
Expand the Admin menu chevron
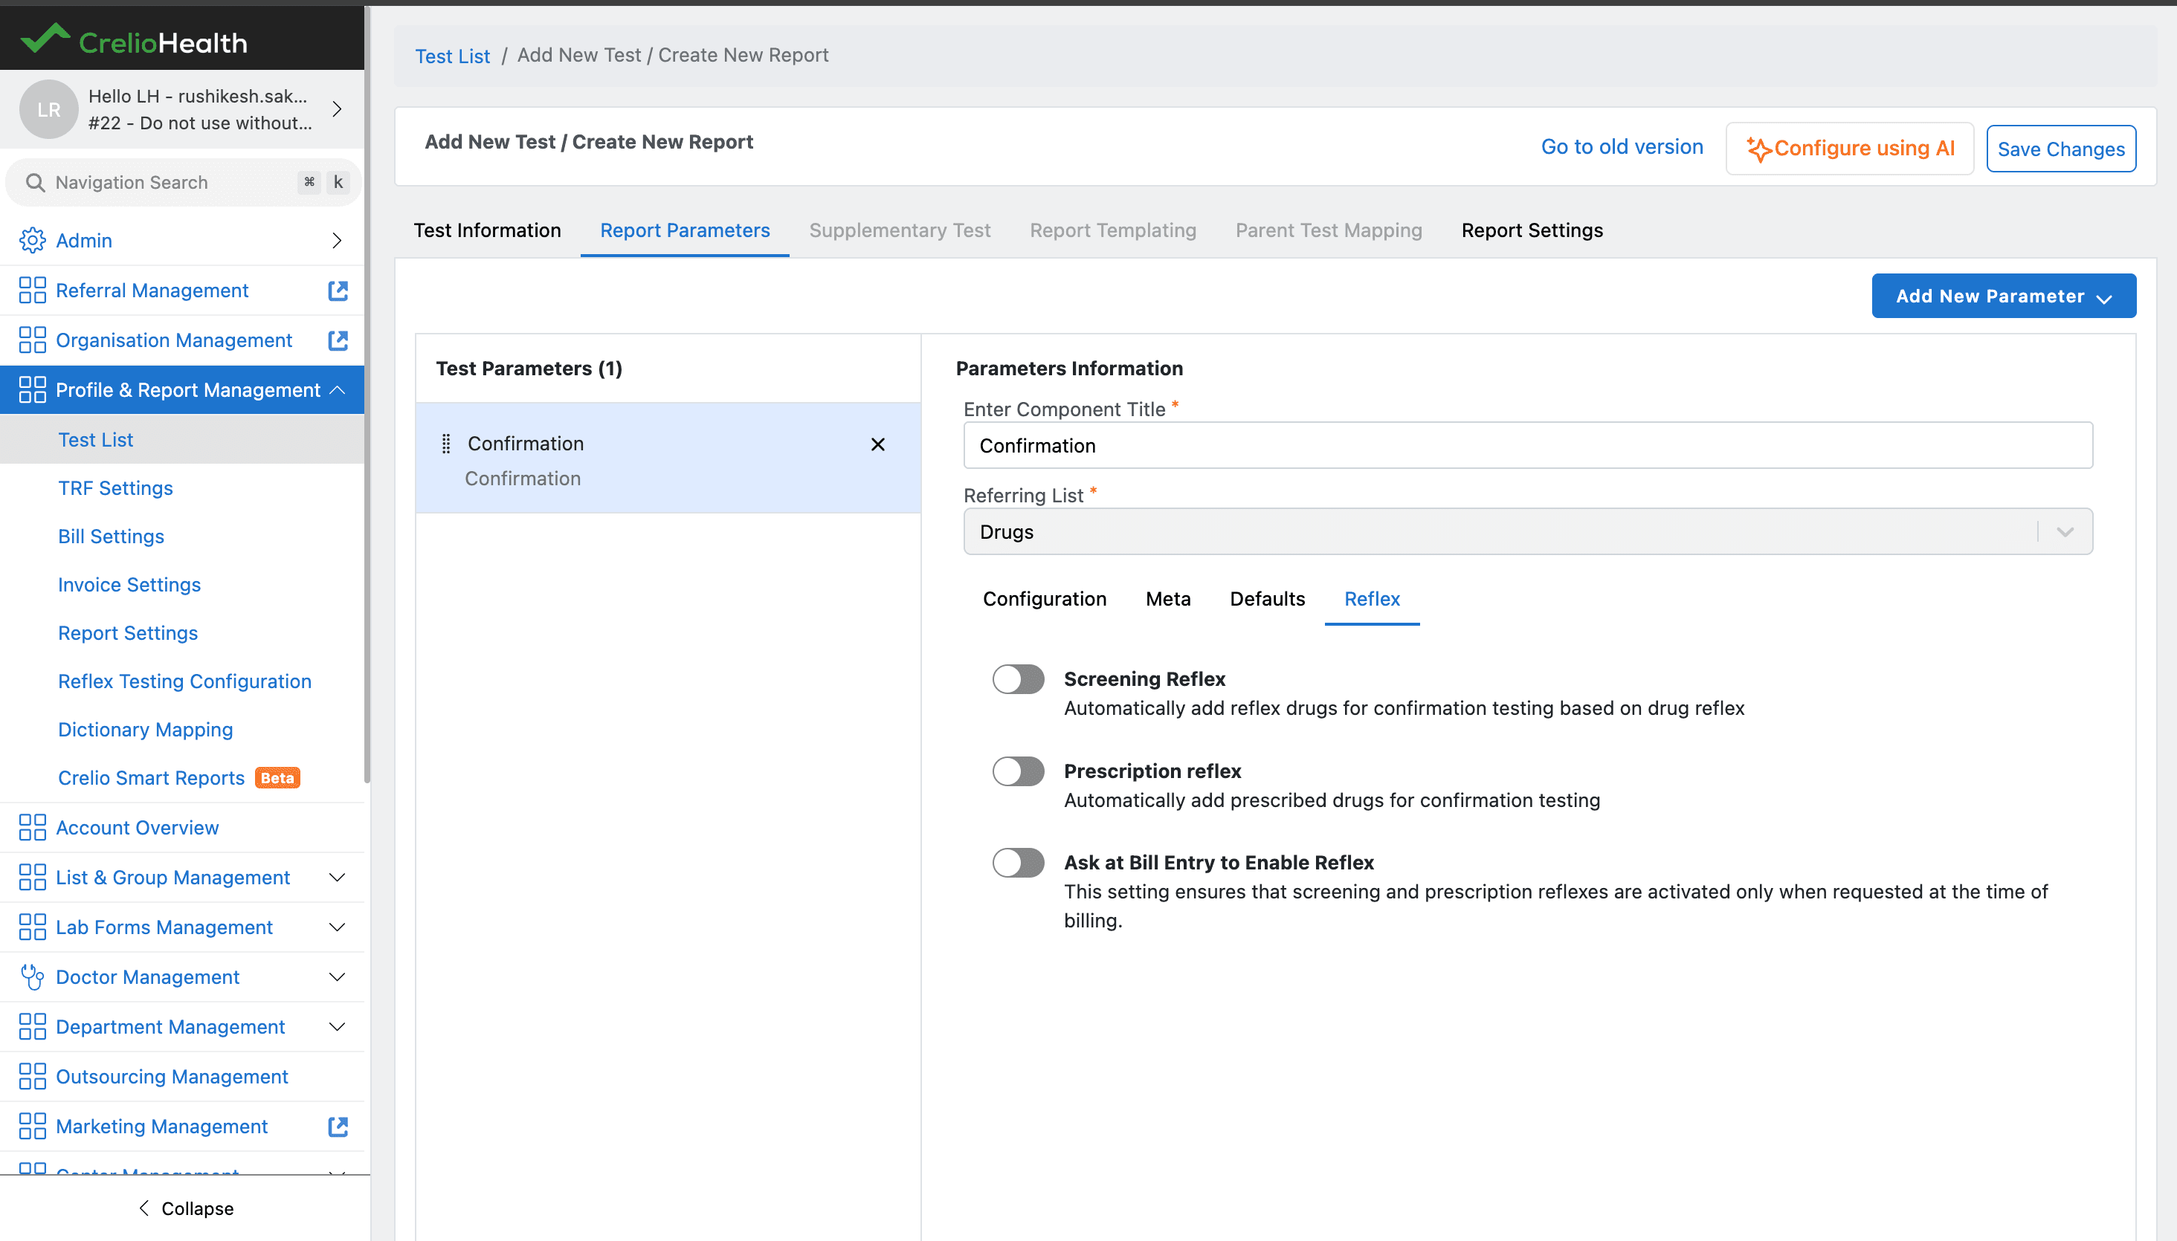pos(337,240)
